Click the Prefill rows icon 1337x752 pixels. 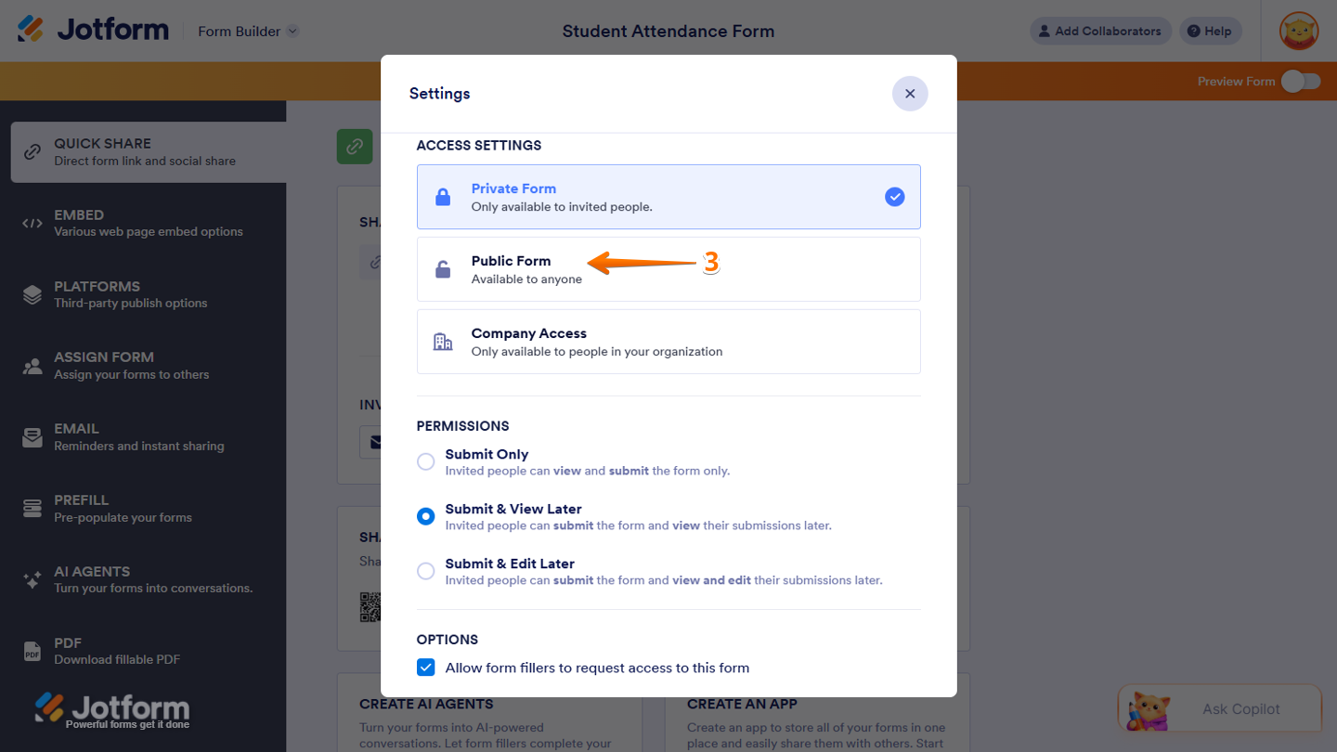(x=32, y=508)
